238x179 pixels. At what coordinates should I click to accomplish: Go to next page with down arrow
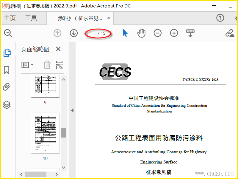coord(74,33)
